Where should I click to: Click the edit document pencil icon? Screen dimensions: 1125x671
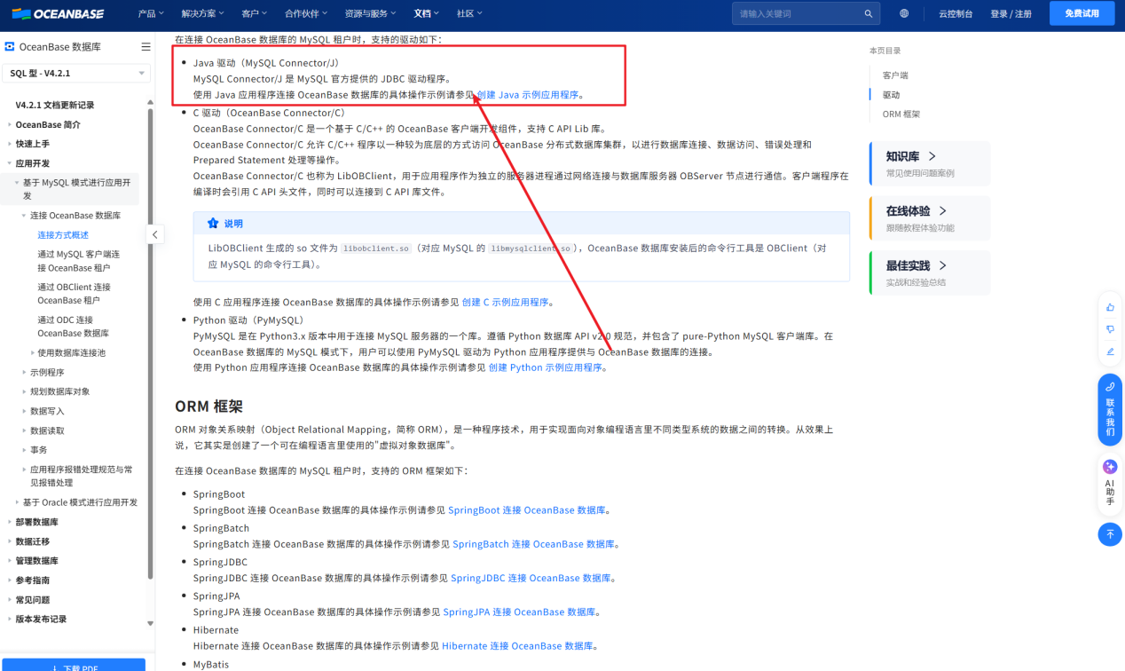(1110, 351)
